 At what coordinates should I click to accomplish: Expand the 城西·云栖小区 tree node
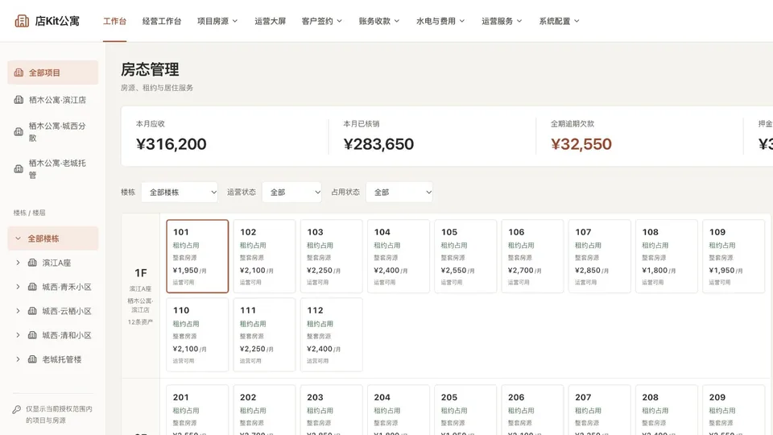coord(18,311)
